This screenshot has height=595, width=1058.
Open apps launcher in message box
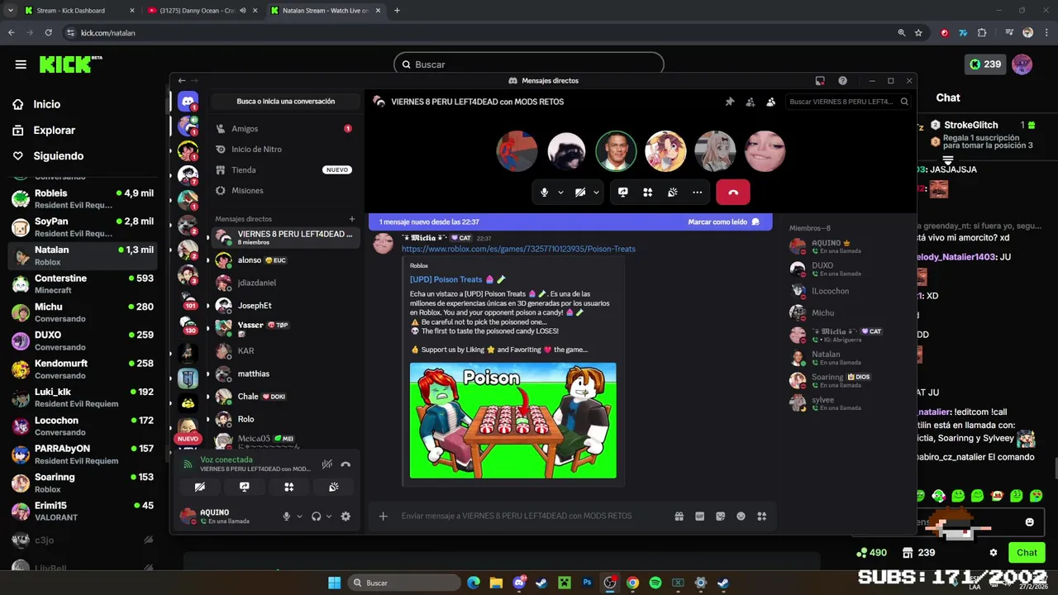click(761, 516)
